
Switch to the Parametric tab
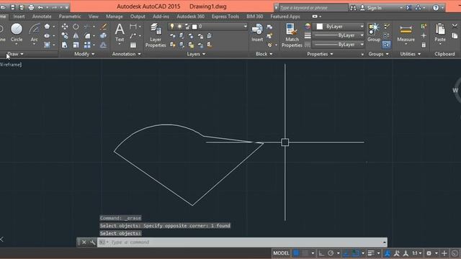click(70, 17)
